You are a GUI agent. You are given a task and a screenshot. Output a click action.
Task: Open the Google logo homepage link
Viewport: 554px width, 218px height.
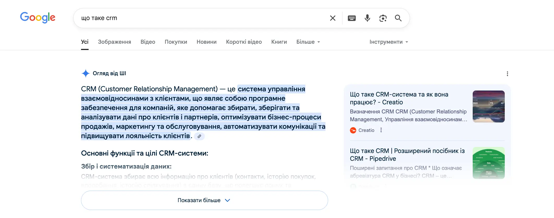38,17
